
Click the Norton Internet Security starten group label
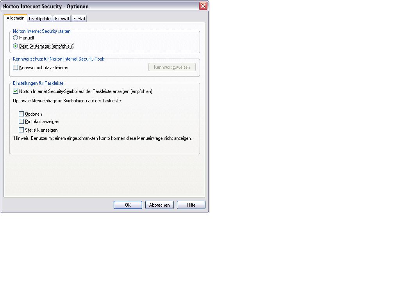coord(41,31)
